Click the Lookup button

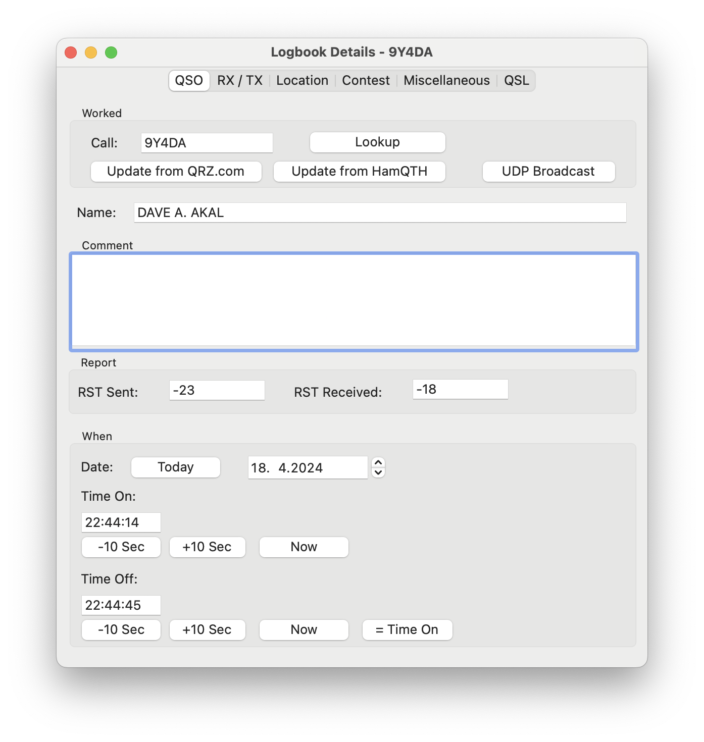[x=377, y=142]
